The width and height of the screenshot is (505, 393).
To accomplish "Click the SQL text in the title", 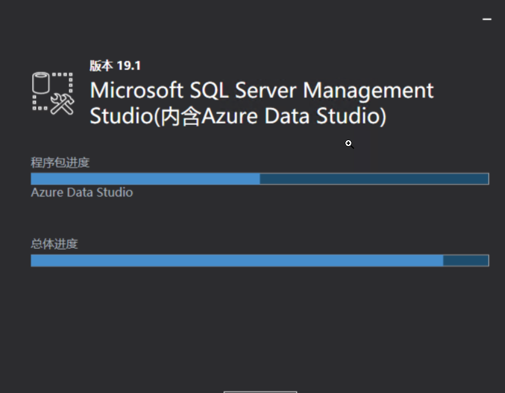I will click(x=209, y=90).
